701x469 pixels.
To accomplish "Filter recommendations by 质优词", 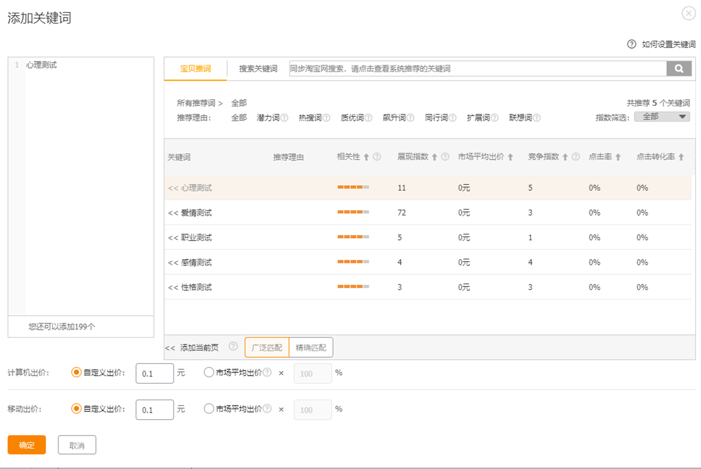I will 352,118.
